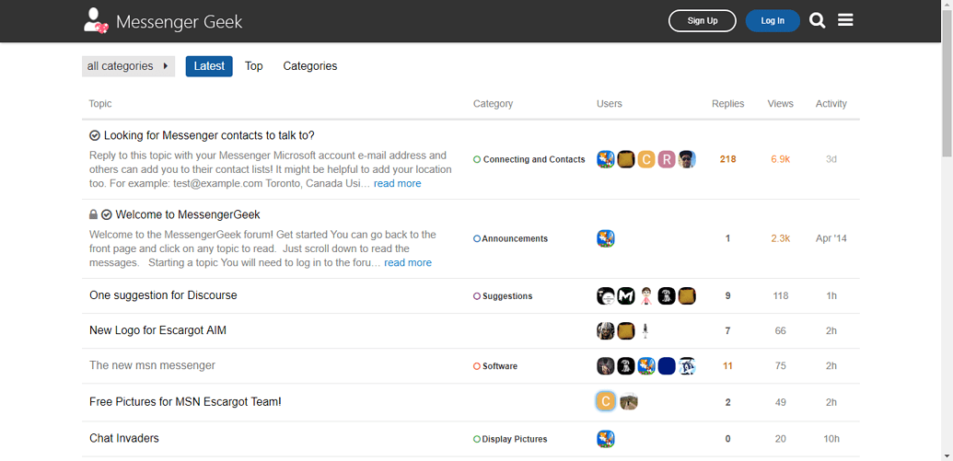Image resolution: width=953 pixels, height=461 pixels.
Task: Click the Messenger Geek site title
Action: coord(180,22)
